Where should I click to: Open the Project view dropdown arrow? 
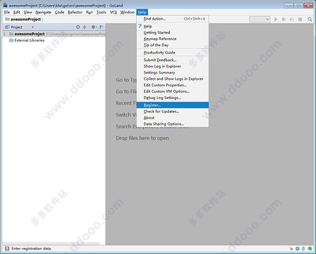pos(33,27)
